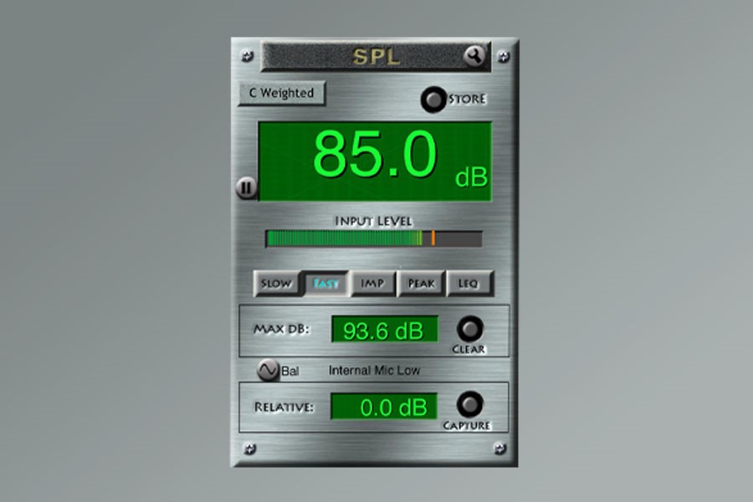Click the 93.6 dB max readout
The height and width of the screenshot is (502, 753).
385,330
